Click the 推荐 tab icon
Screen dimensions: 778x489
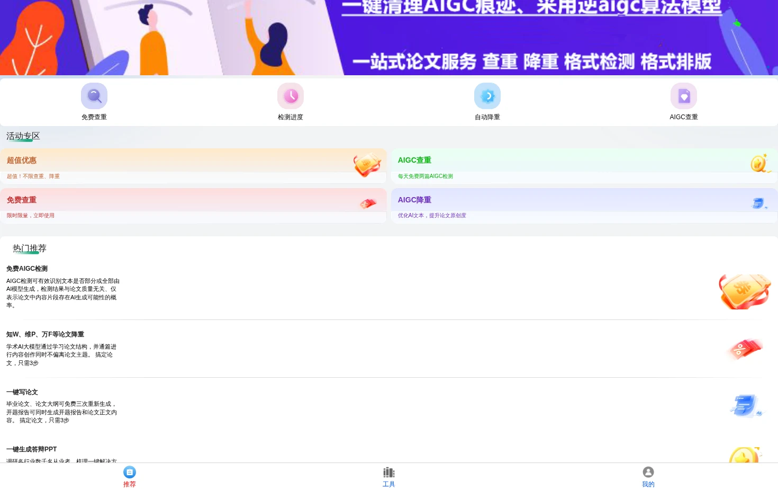pos(130,472)
